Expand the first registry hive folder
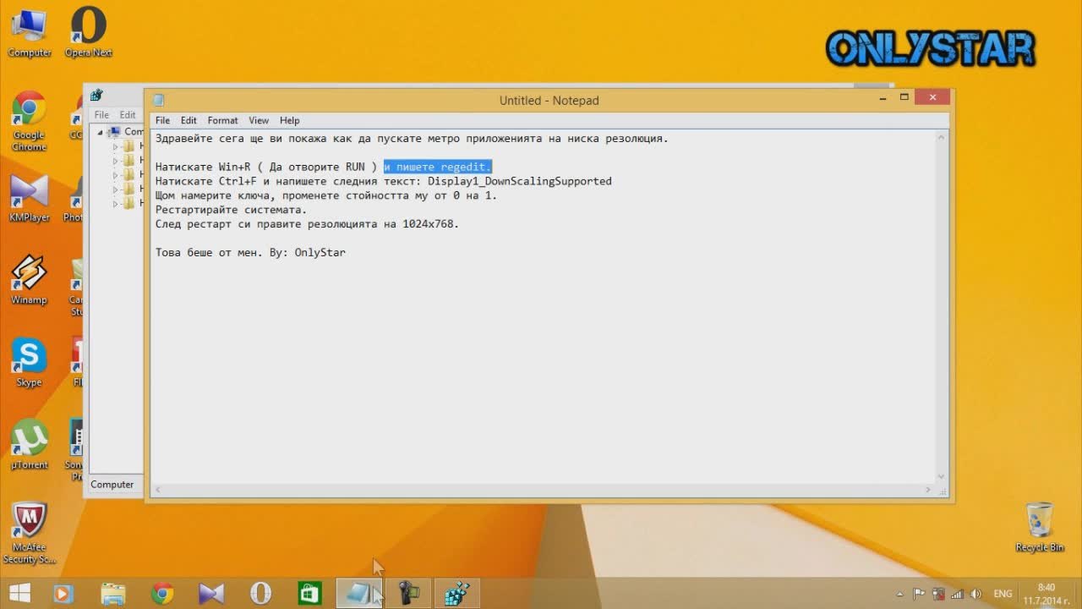Viewport: 1082px width, 609px height. 116,146
